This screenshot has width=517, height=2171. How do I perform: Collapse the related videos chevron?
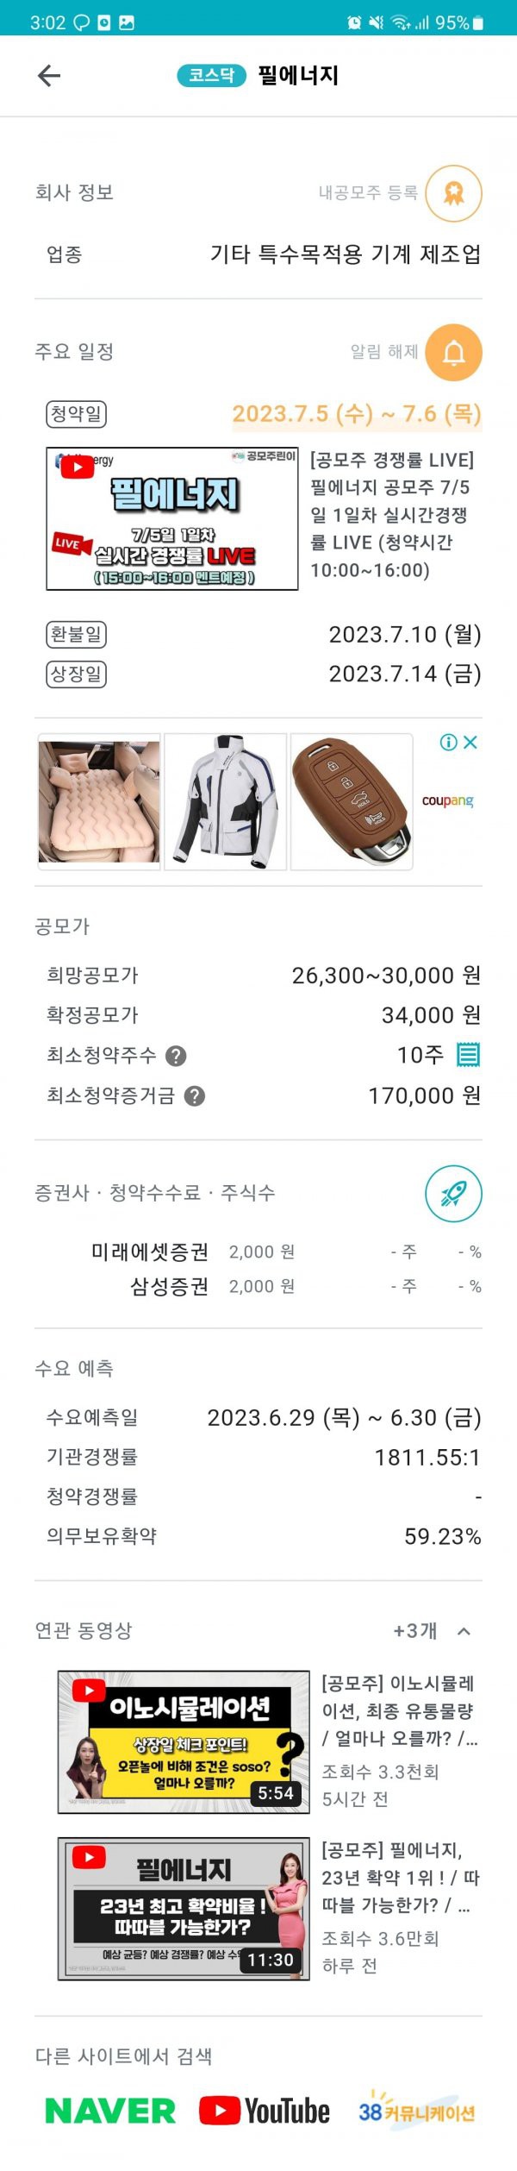(464, 1630)
